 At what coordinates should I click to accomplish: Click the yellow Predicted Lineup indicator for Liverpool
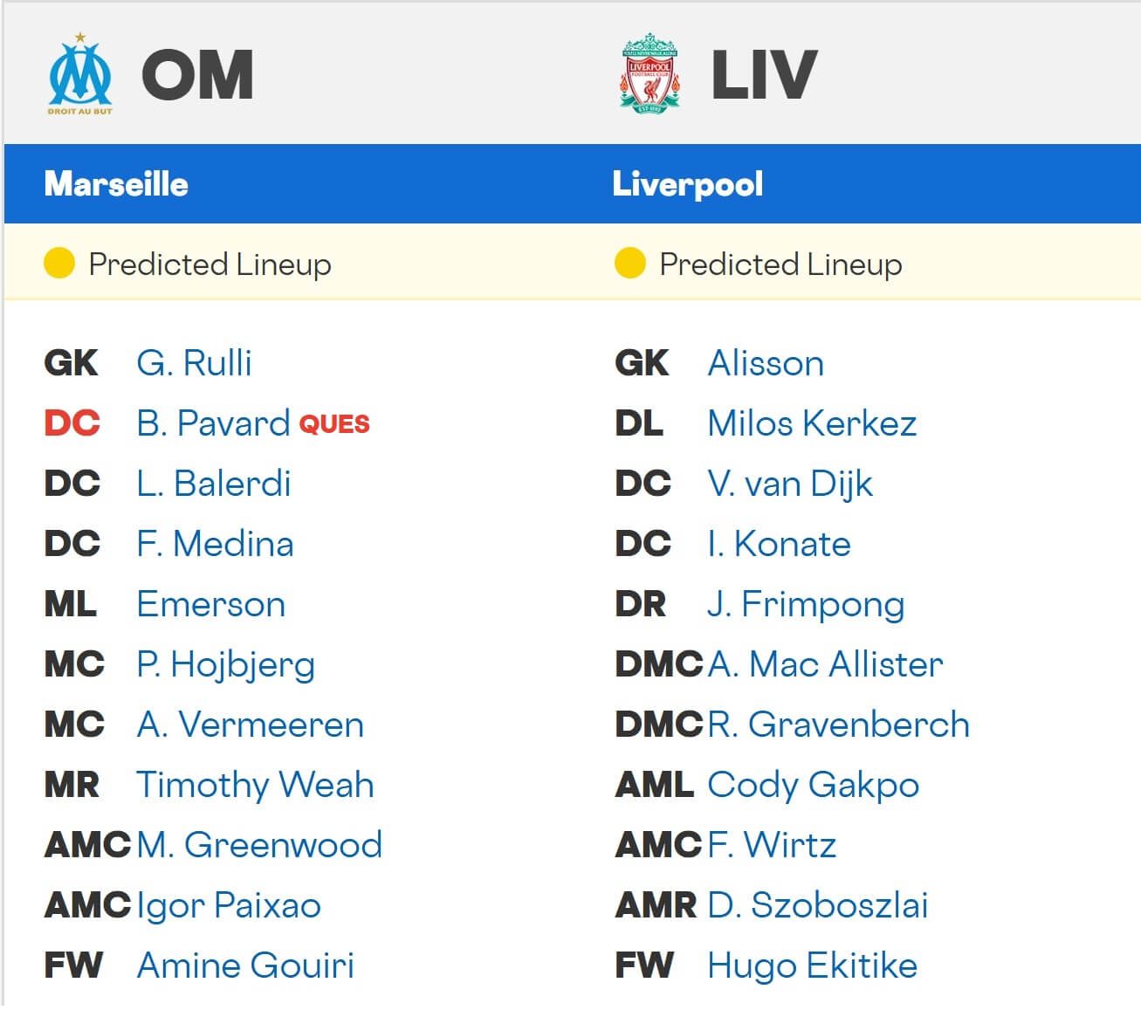(x=629, y=263)
